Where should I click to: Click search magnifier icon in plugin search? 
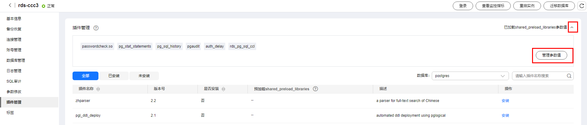point(569,76)
